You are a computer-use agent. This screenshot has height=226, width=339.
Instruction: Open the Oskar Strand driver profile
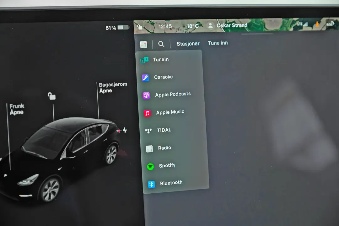[227, 25]
